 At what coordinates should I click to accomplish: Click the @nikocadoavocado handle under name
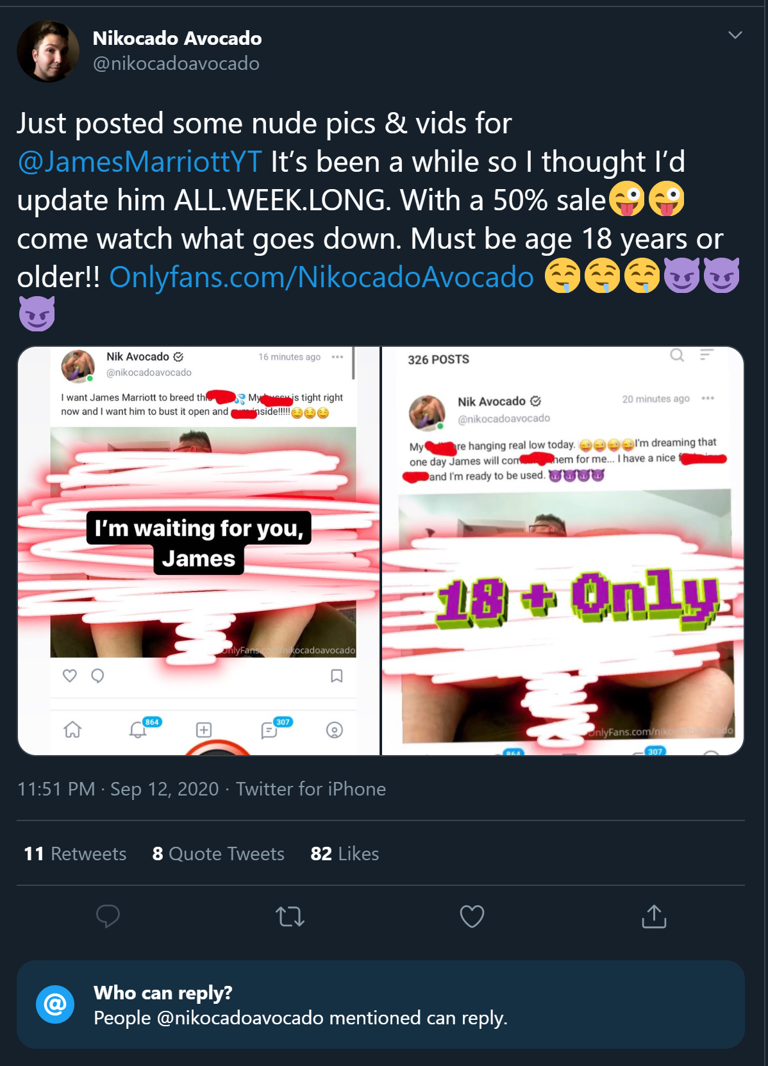(x=176, y=63)
